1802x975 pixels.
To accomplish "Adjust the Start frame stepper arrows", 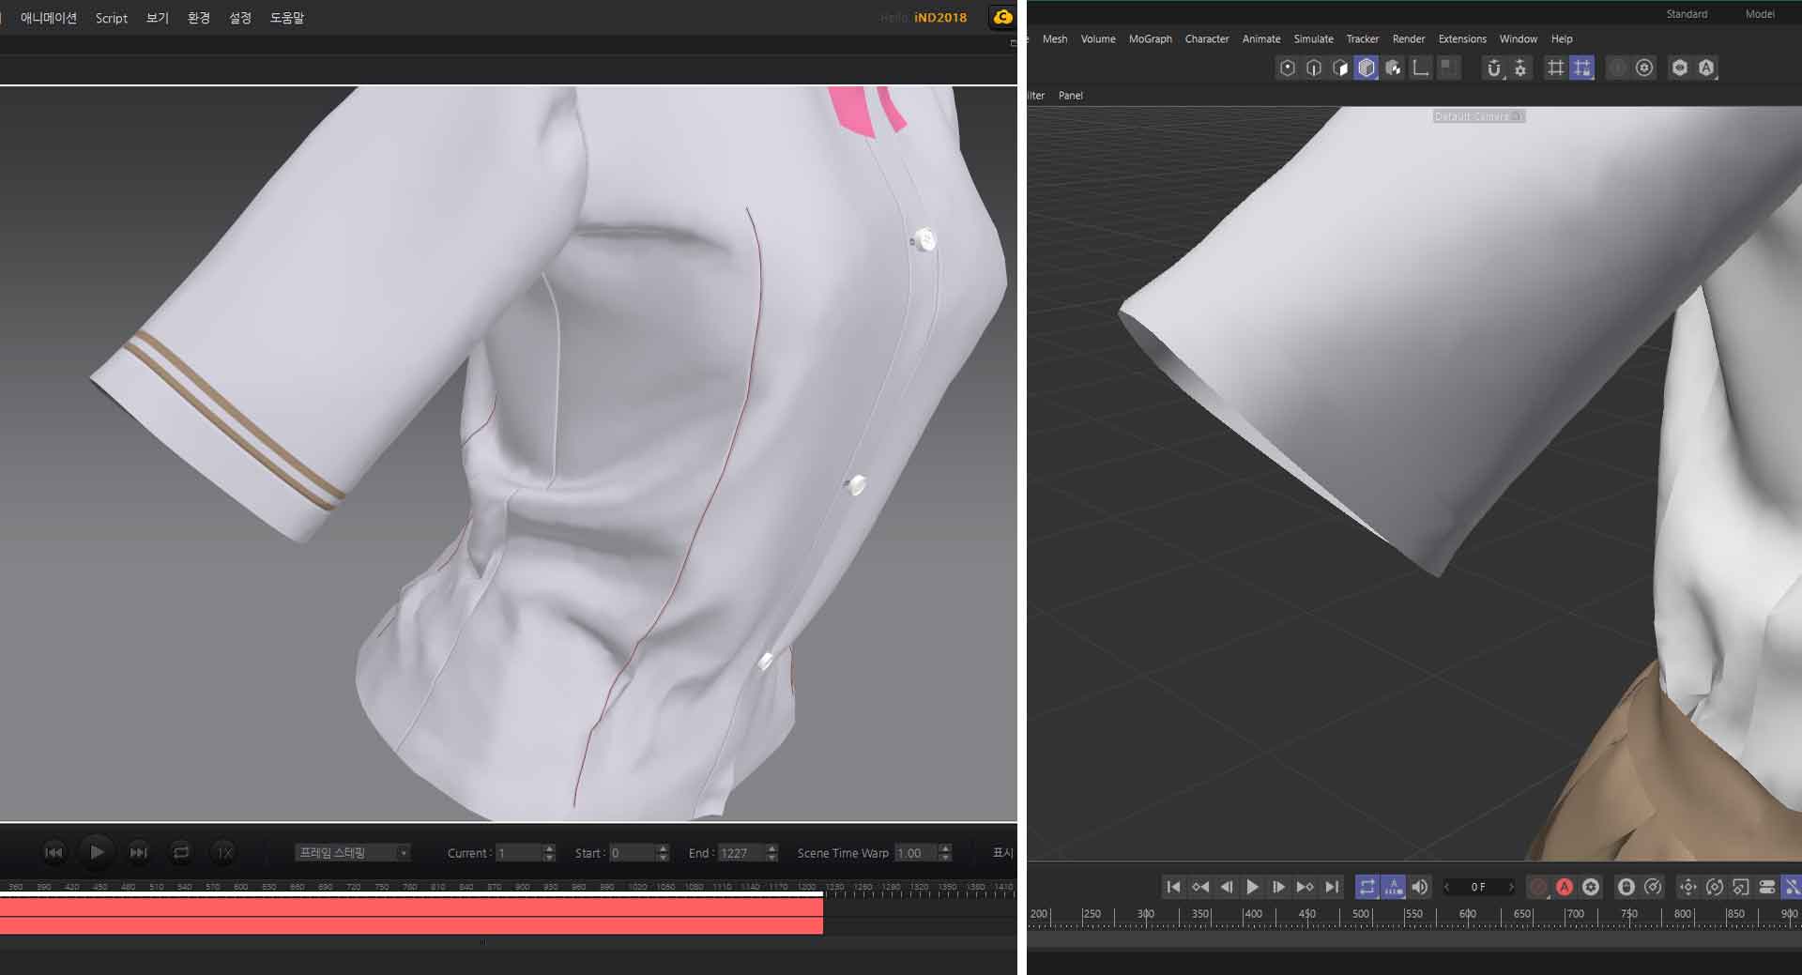I will (664, 853).
